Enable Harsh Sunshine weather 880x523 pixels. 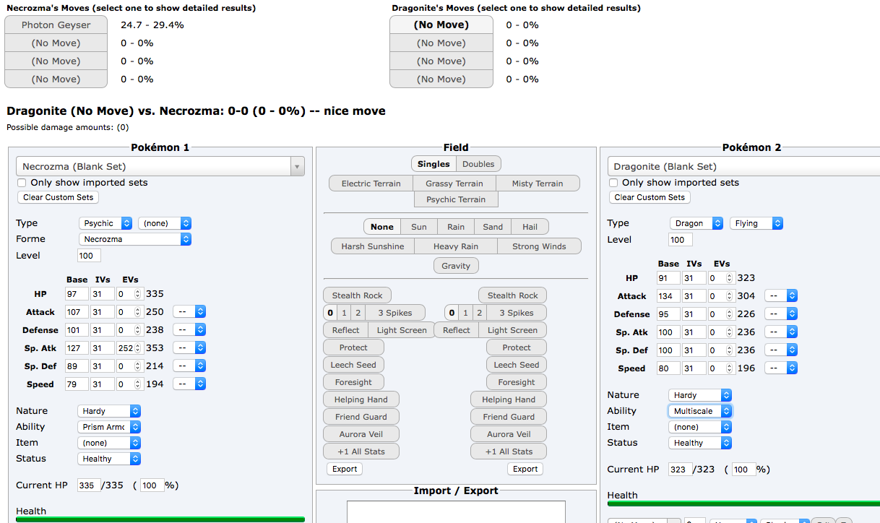[373, 246]
